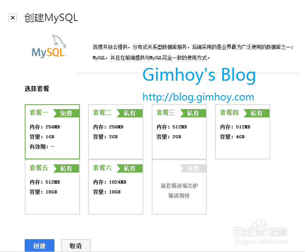This screenshot has width=305, height=252.
Task: Choose the 套餐三 plan card
Action: click(179, 132)
